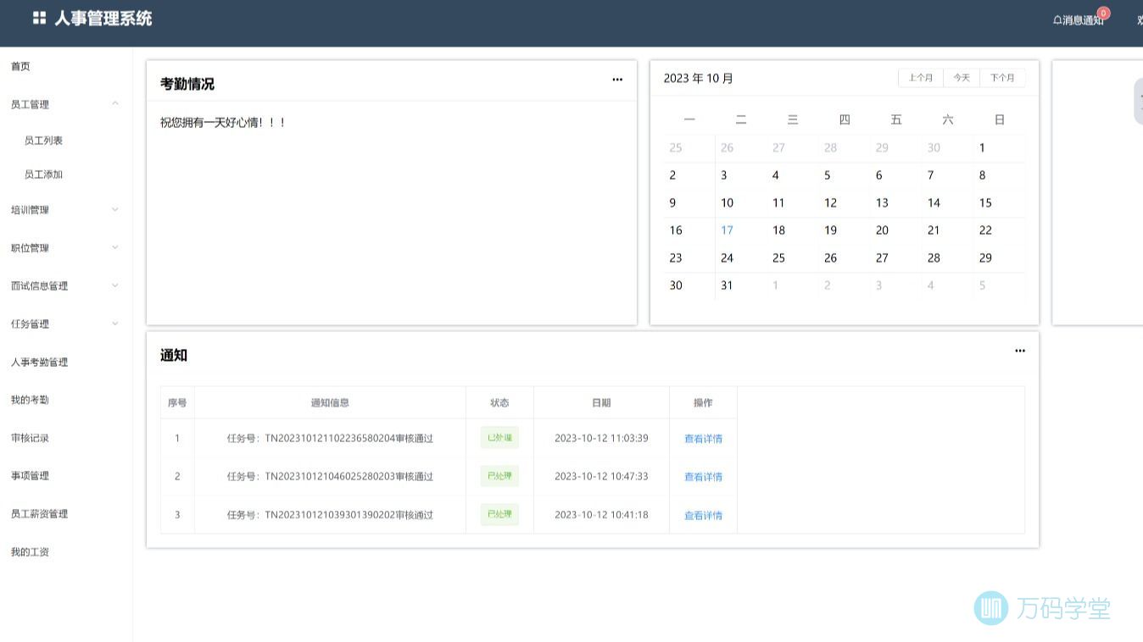Click the grid logo icon beside 人事管理系统
The width and height of the screenshot is (1143, 642).
39,18
